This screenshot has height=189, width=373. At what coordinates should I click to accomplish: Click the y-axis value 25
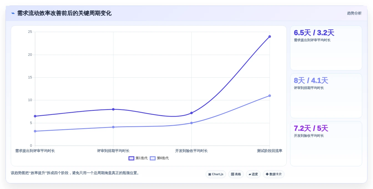point(30,32)
